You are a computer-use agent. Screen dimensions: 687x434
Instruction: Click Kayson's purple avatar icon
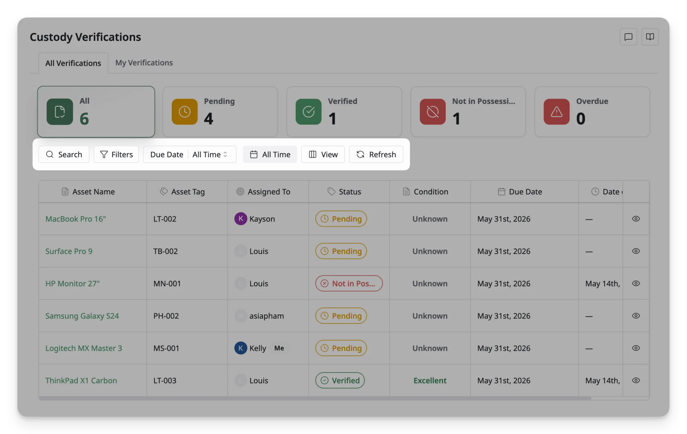click(x=240, y=219)
